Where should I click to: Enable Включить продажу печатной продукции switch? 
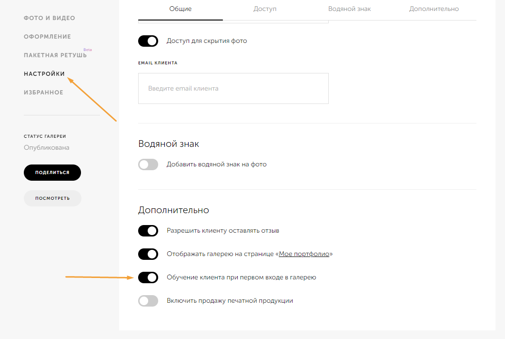[x=148, y=301]
